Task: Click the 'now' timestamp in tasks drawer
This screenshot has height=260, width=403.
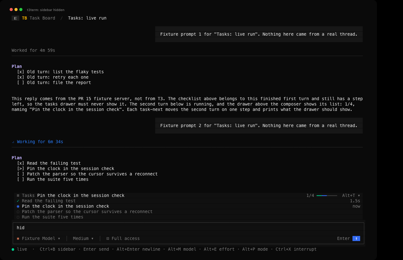Action: click(x=356, y=206)
